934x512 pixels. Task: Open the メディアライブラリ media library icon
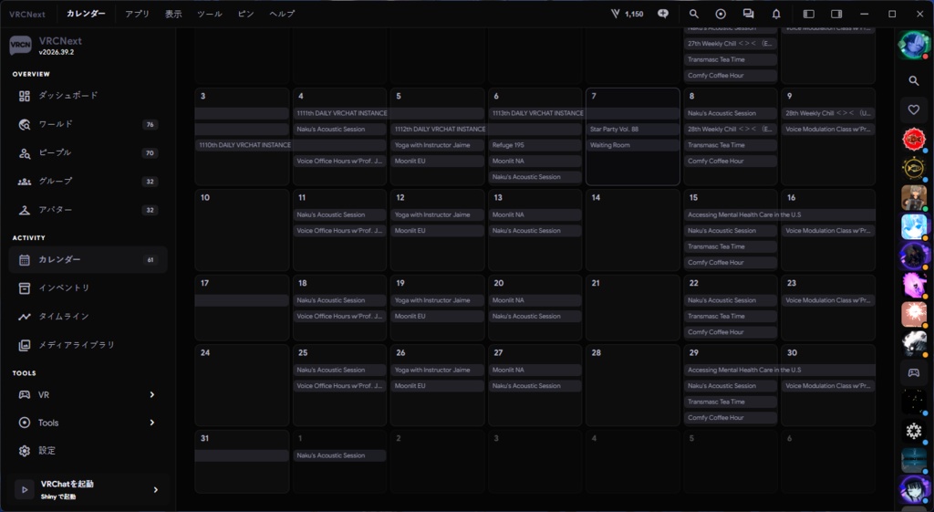[25, 345]
